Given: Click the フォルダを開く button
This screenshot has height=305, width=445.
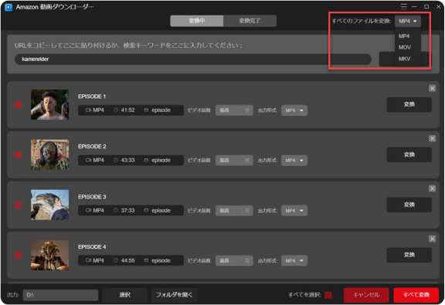Looking at the screenshot, I should tap(174, 295).
